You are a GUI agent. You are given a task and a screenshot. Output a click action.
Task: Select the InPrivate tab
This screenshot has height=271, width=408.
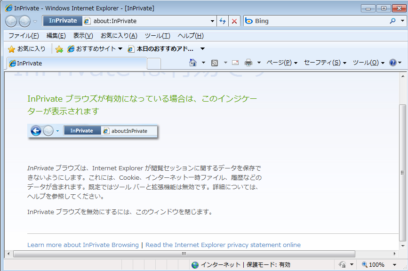77,64
